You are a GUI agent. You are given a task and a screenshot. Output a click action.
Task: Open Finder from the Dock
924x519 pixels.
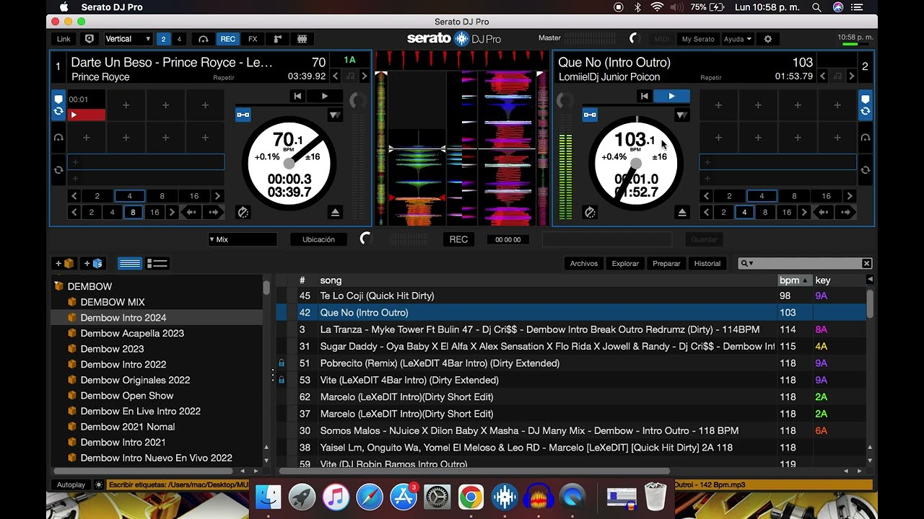269,497
